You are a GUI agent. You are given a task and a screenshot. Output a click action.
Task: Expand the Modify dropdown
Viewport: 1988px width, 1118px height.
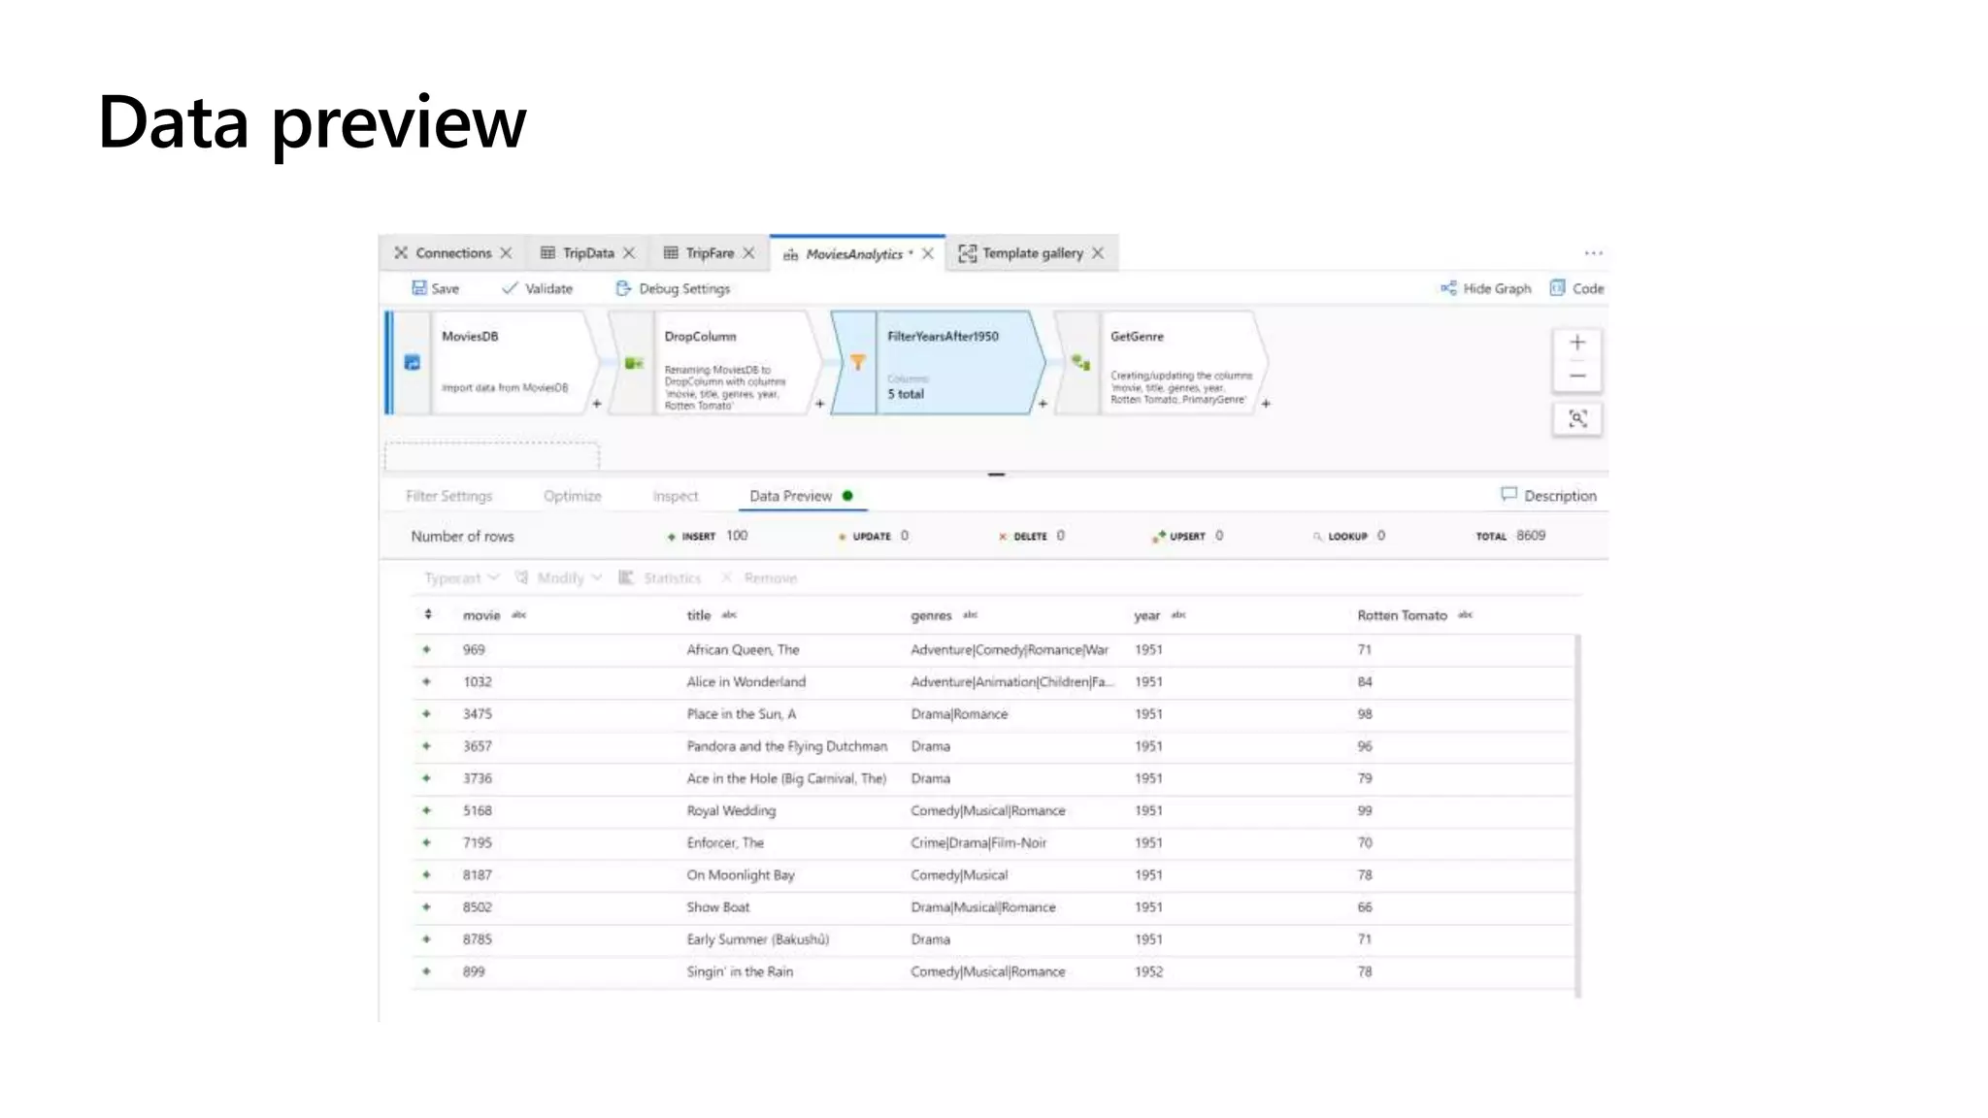(x=559, y=578)
